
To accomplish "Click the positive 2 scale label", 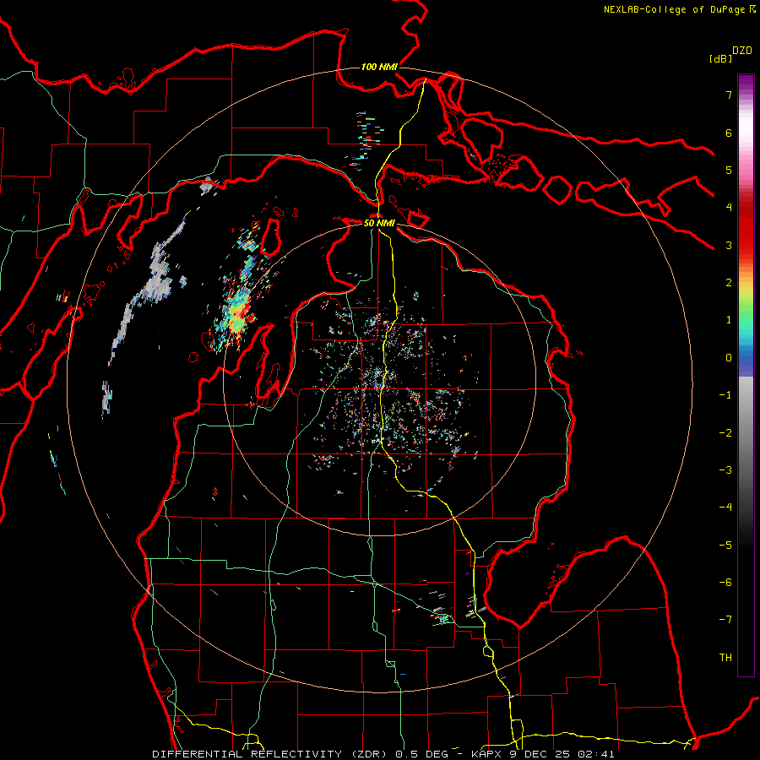I will pos(729,283).
